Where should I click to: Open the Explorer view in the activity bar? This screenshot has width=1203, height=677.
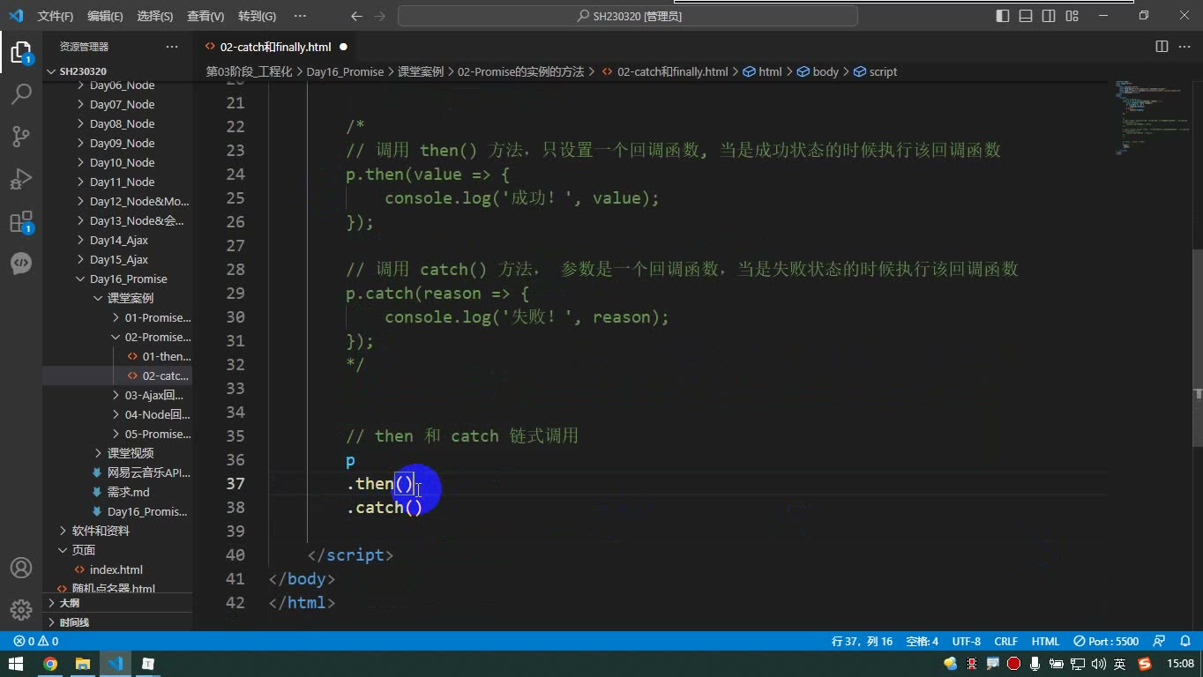click(x=21, y=53)
